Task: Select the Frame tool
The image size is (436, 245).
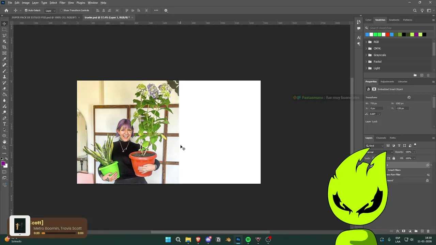Action: pyautogui.click(x=4, y=53)
